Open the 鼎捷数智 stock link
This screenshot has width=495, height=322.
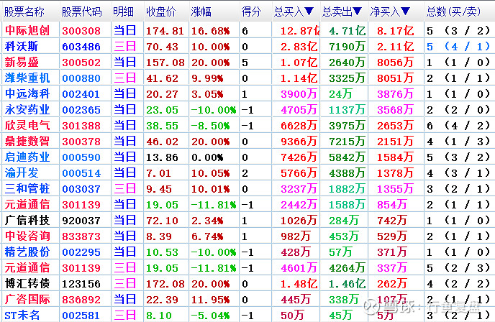pos(27,141)
